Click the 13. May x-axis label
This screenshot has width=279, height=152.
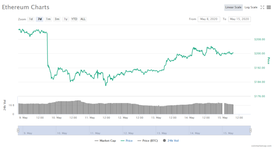[x=156, y=118]
